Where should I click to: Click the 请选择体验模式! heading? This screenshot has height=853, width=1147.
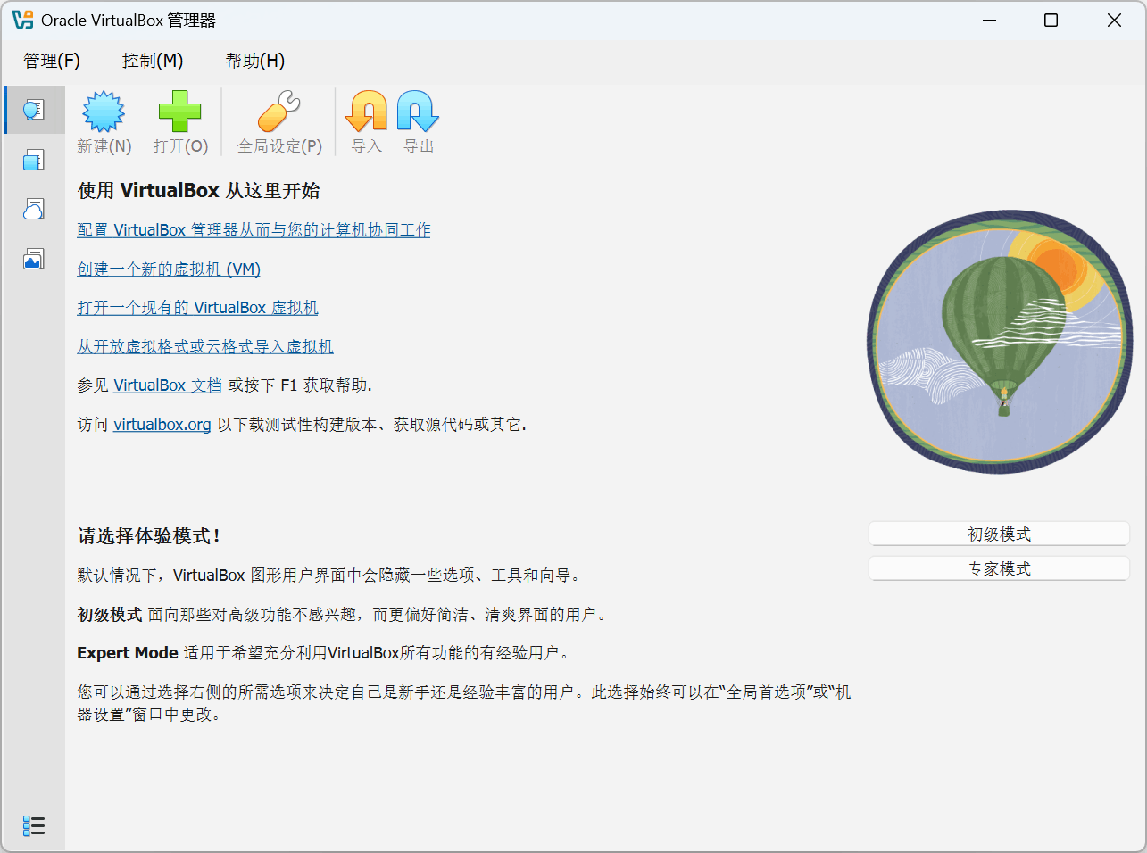point(149,536)
